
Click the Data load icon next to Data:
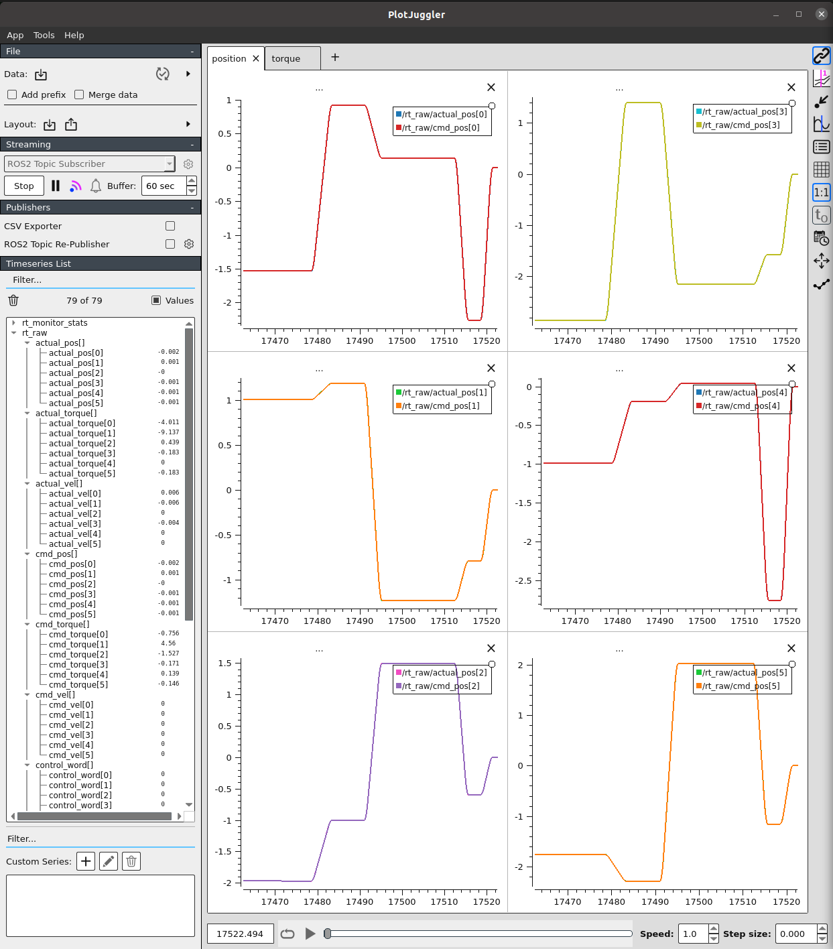pyautogui.click(x=40, y=74)
